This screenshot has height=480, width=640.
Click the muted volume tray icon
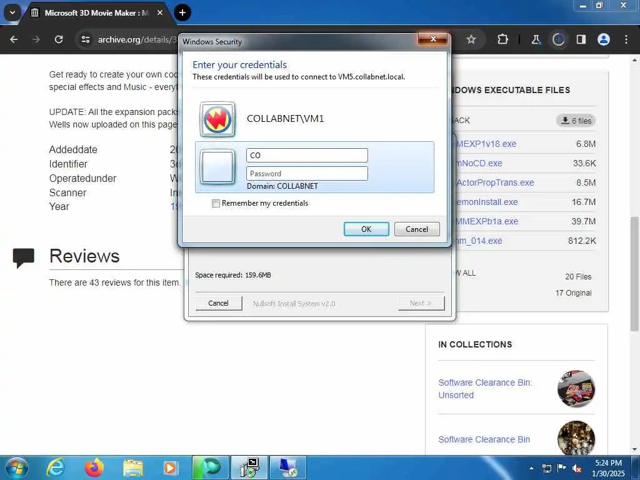577,469
